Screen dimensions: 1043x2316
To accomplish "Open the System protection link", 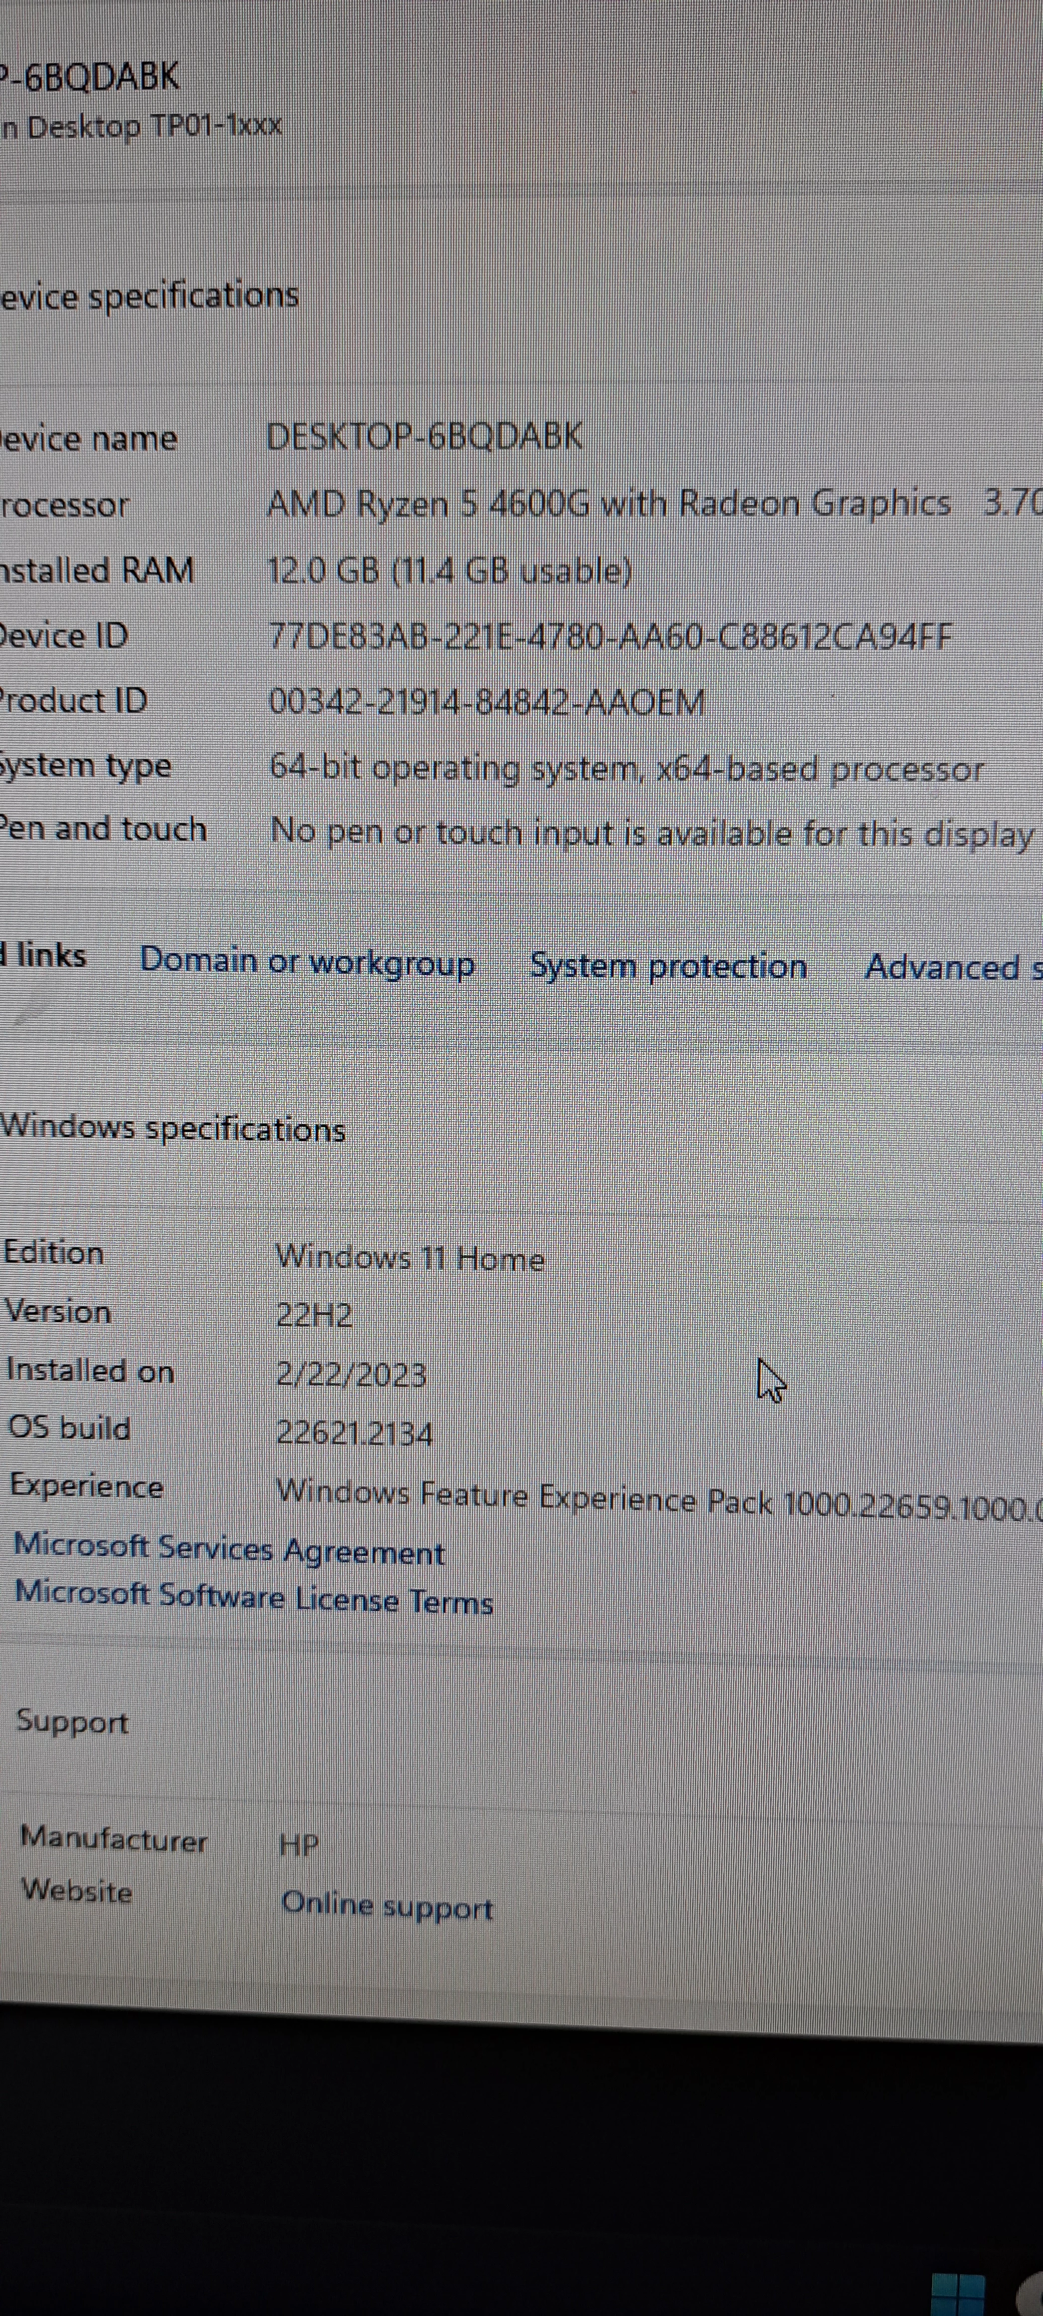I will [668, 966].
